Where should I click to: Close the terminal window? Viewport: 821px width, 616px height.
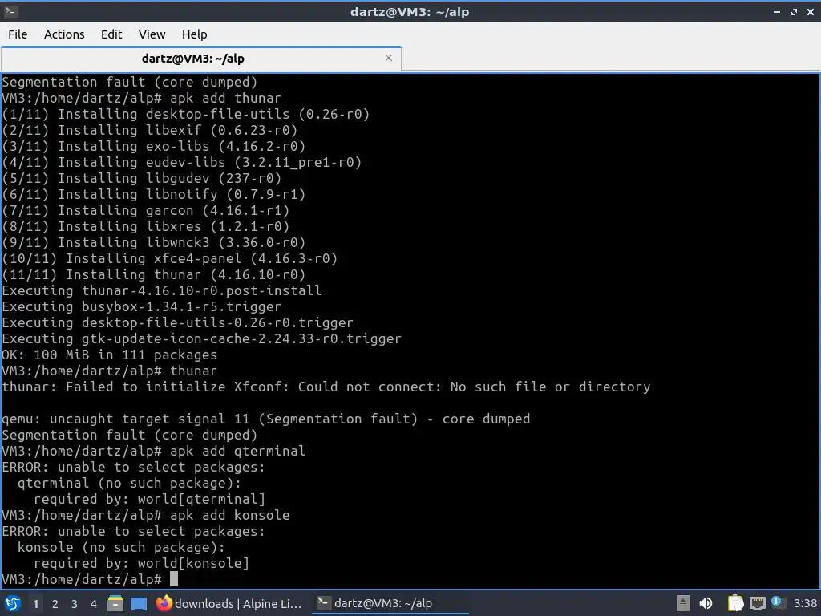click(x=811, y=11)
